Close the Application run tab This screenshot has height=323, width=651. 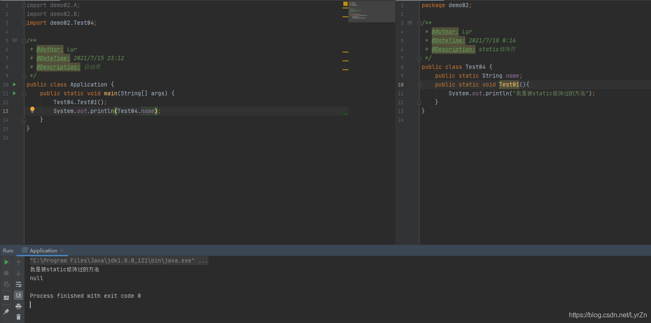[x=62, y=251]
